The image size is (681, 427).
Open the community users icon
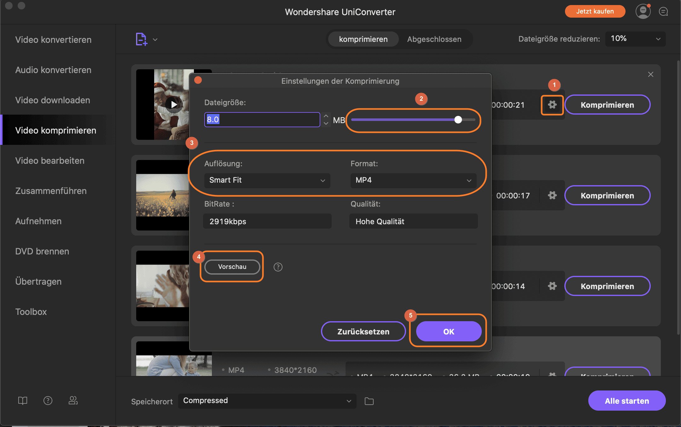[73, 401]
